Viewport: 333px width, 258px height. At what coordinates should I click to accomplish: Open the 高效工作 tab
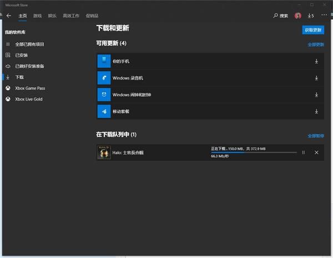coord(71,16)
